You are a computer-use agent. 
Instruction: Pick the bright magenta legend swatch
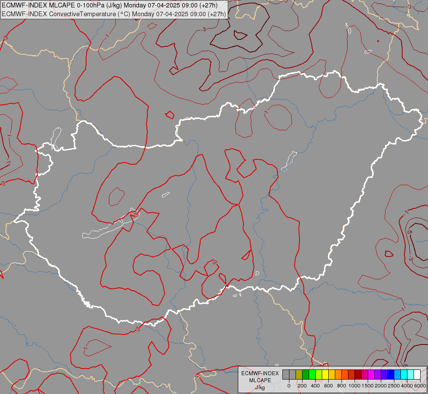pyautogui.click(x=371, y=375)
